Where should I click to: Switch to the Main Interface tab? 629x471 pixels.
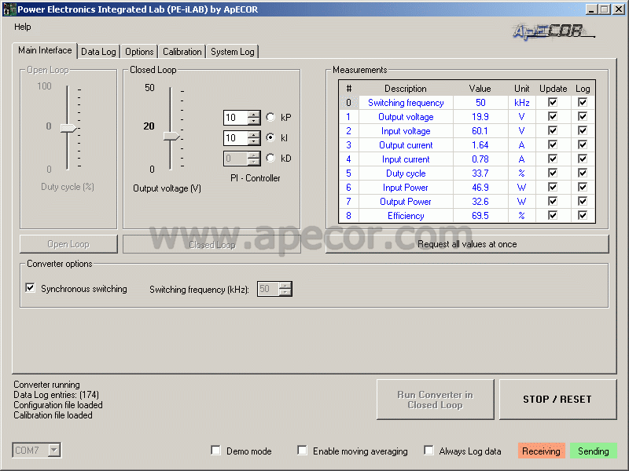pyautogui.click(x=45, y=50)
